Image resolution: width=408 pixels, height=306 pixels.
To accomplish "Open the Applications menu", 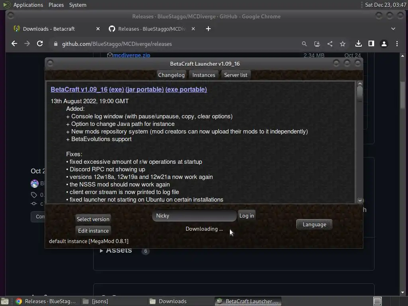I will [28, 5].
